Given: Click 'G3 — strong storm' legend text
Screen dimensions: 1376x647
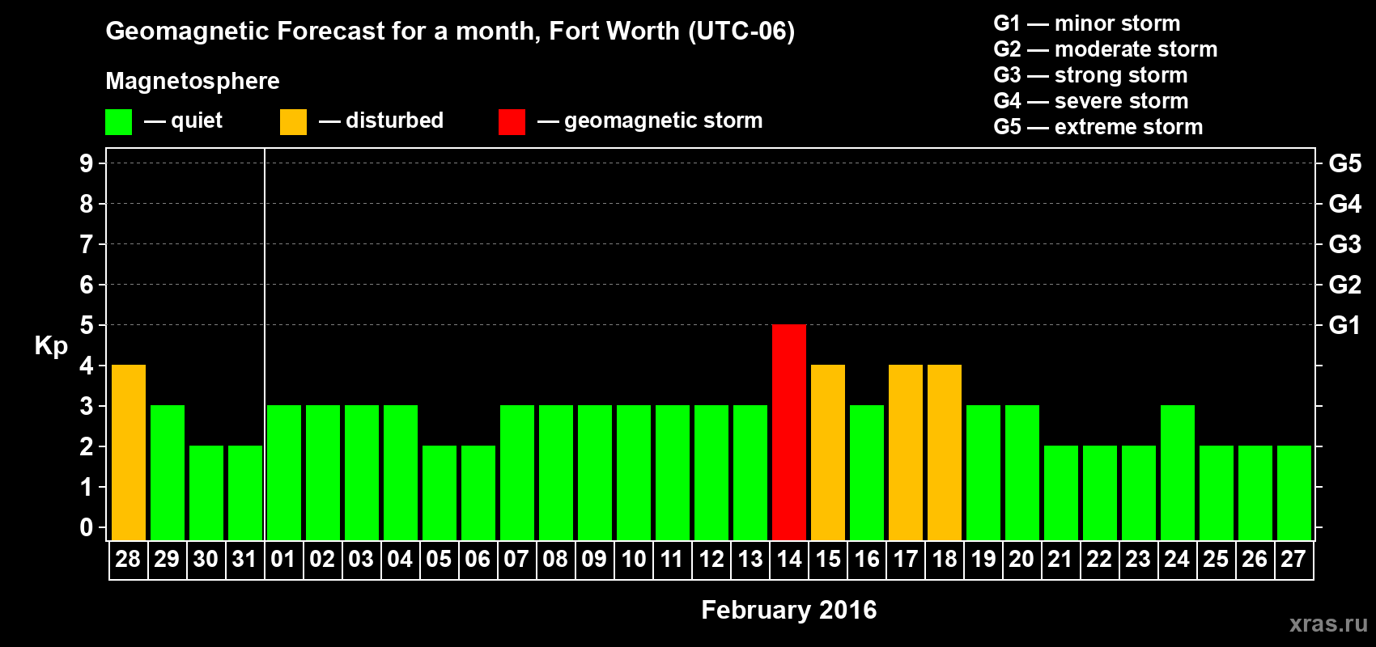Looking at the screenshot, I should pos(1090,75).
